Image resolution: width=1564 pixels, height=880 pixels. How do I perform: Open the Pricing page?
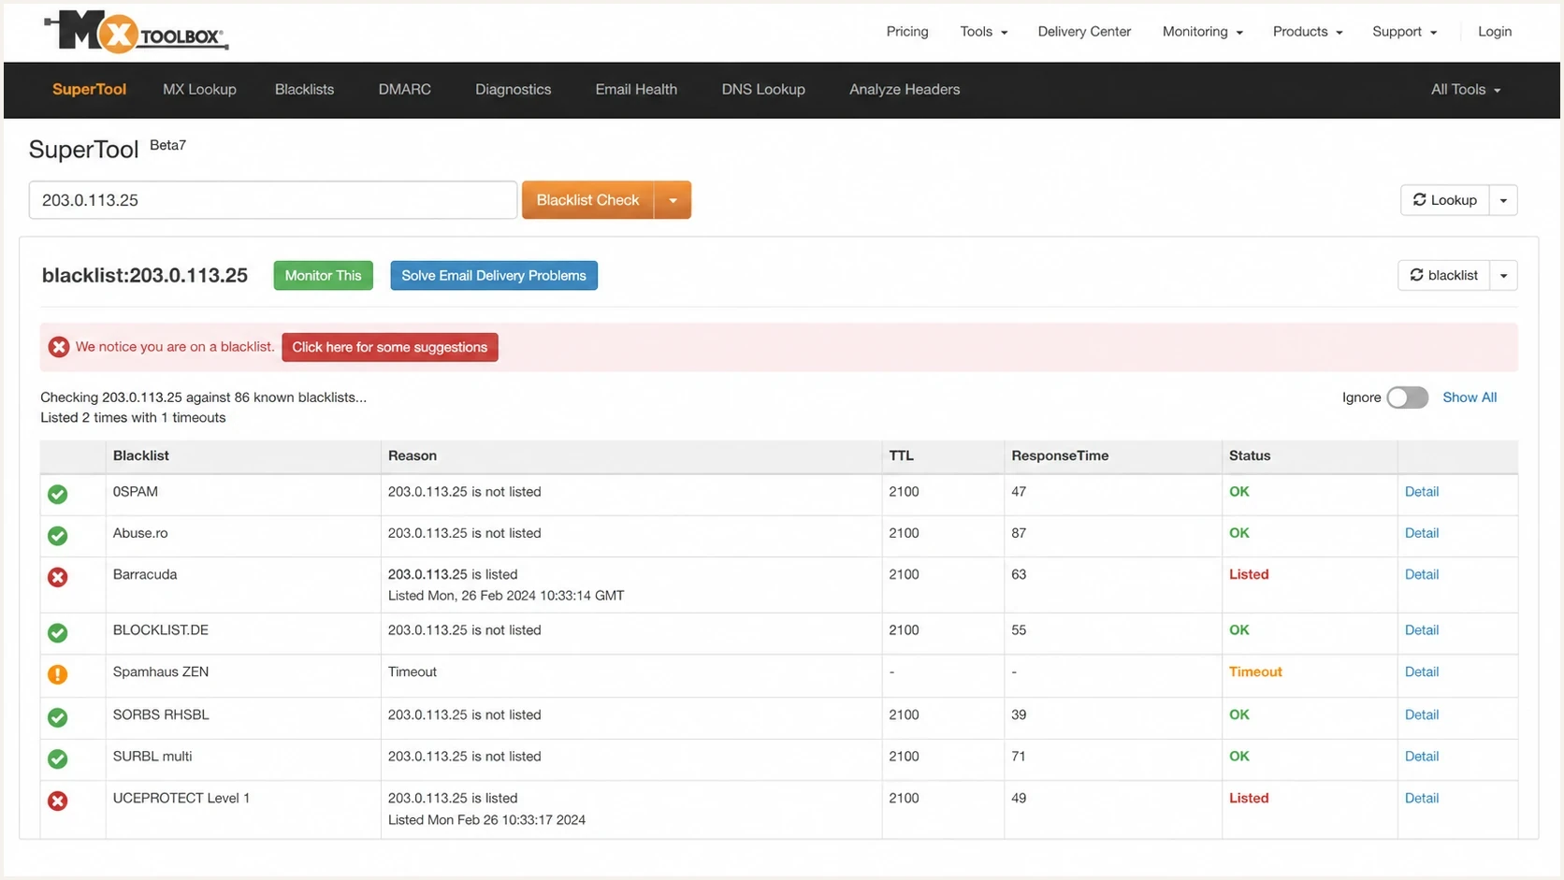point(907,32)
